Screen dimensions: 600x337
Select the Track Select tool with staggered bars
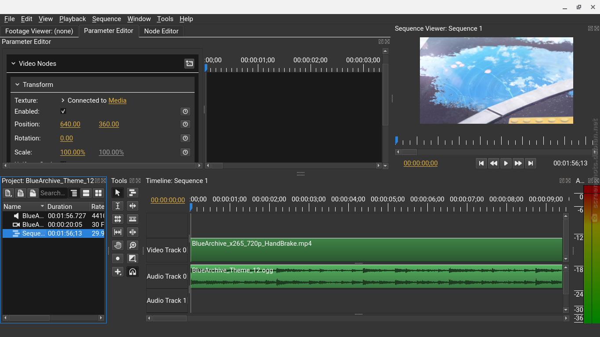pyautogui.click(x=133, y=193)
